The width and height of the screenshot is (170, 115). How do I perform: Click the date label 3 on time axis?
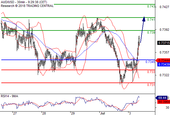130,113
